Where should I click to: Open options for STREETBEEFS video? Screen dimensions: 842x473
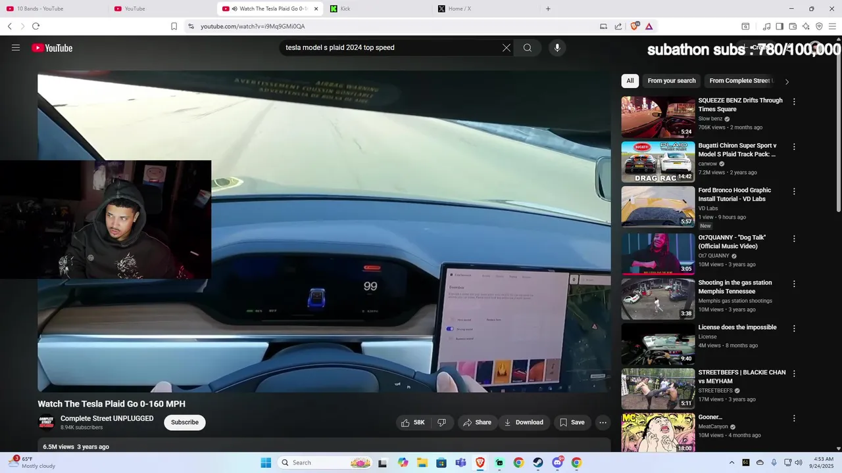coord(794,373)
